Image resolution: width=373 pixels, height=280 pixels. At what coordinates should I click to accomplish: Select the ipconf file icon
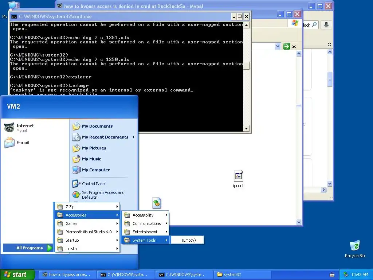click(x=238, y=179)
